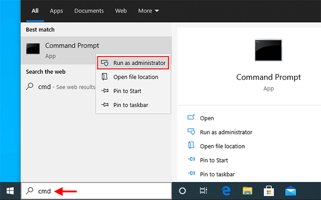Choose Open file location in context menu
Image resolution: width=321 pixels, height=200 pixels.
133,77
